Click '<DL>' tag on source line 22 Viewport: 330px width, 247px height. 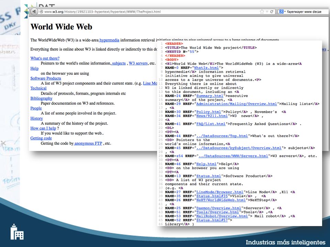point(169,128)
